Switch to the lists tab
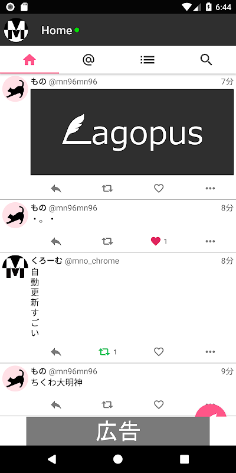 pyautogui.click(x=147, y=60)
